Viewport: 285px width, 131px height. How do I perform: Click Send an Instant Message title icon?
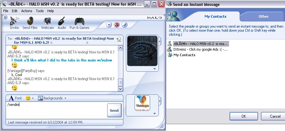pos(169,4)
